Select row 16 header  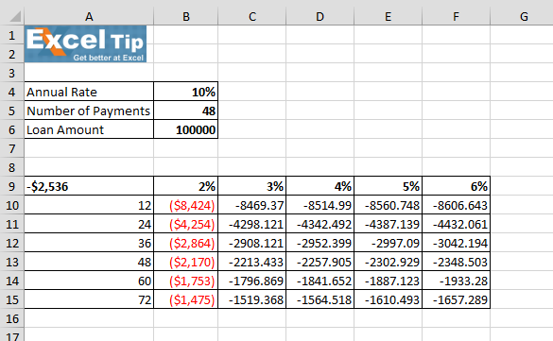[x=11, y=319]
